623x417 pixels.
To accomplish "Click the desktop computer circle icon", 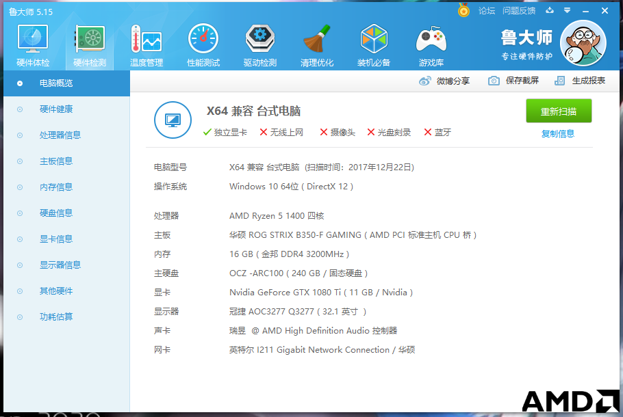I will pyautogui.click(x=173, y=120).
